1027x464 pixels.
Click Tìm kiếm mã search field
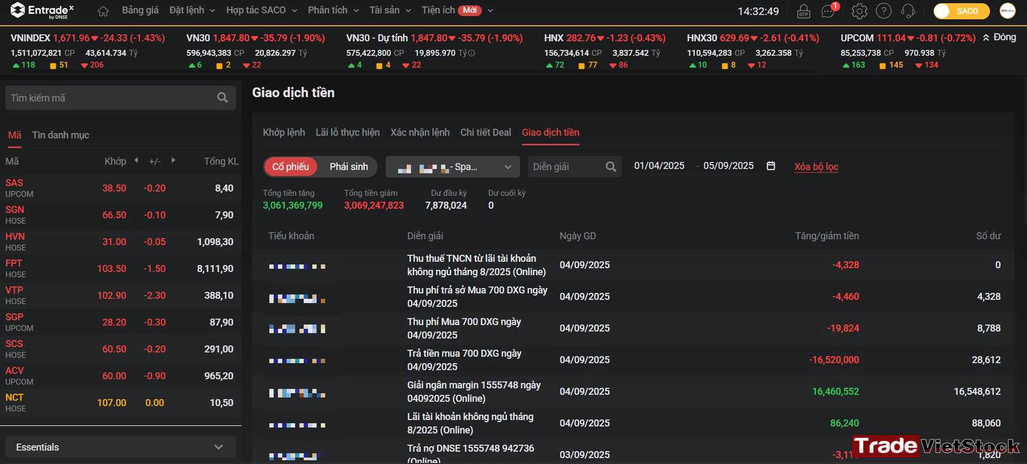click(120, 98)
